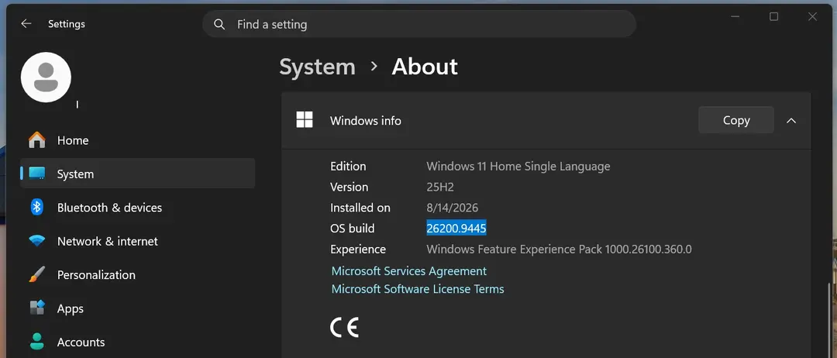Open Microsoft Software License Terms link
The width and height of the screenshot is (837, 358).
point(418,289)
